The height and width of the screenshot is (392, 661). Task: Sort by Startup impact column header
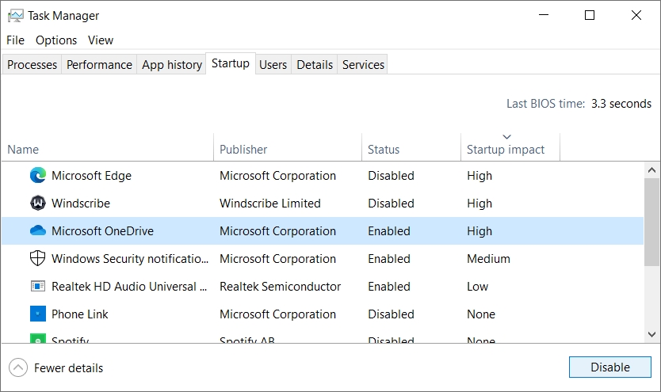[510, 147]
